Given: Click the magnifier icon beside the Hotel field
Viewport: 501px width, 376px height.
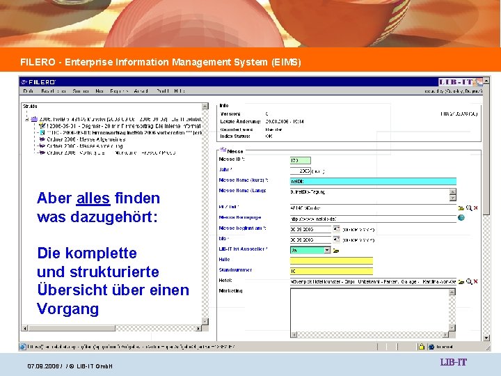Looking at the screenshot, I should [469, 281].
